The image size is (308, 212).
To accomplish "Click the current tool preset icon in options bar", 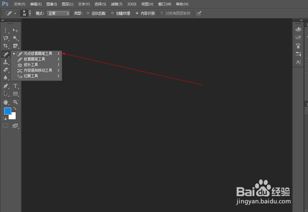I will (9, 13).
